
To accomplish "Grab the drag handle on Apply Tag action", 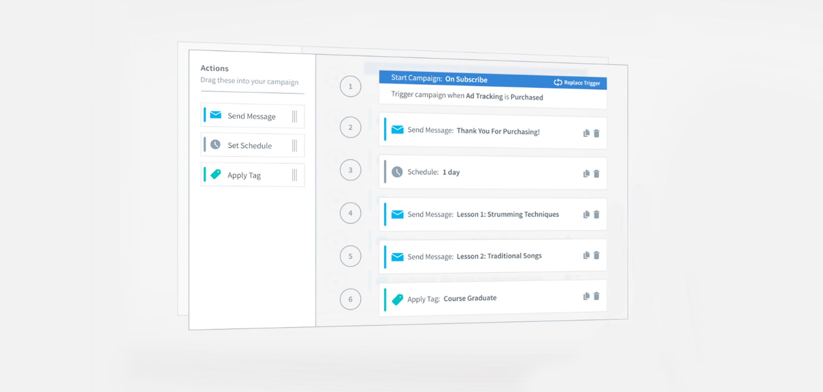I will (x=295, y=175).
